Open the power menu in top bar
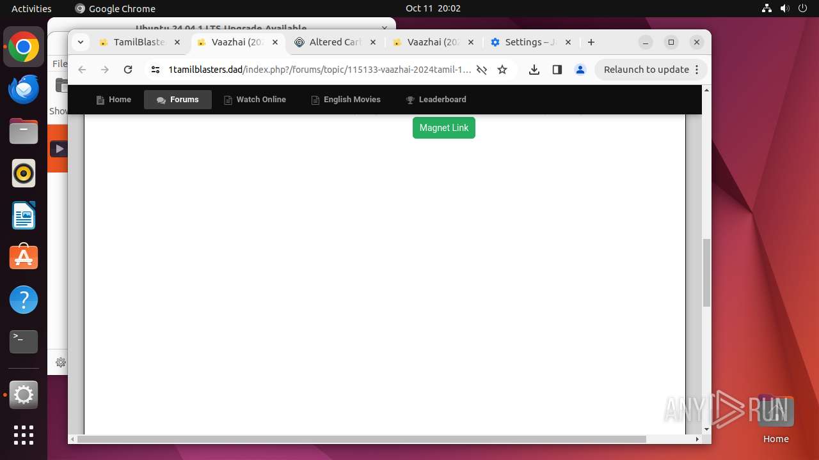The width and height of the screenshot is (819, 460). click(x=803, y=8)
